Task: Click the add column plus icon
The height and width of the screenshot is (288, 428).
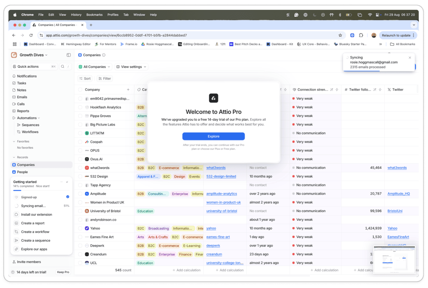Action: [128, 90]
